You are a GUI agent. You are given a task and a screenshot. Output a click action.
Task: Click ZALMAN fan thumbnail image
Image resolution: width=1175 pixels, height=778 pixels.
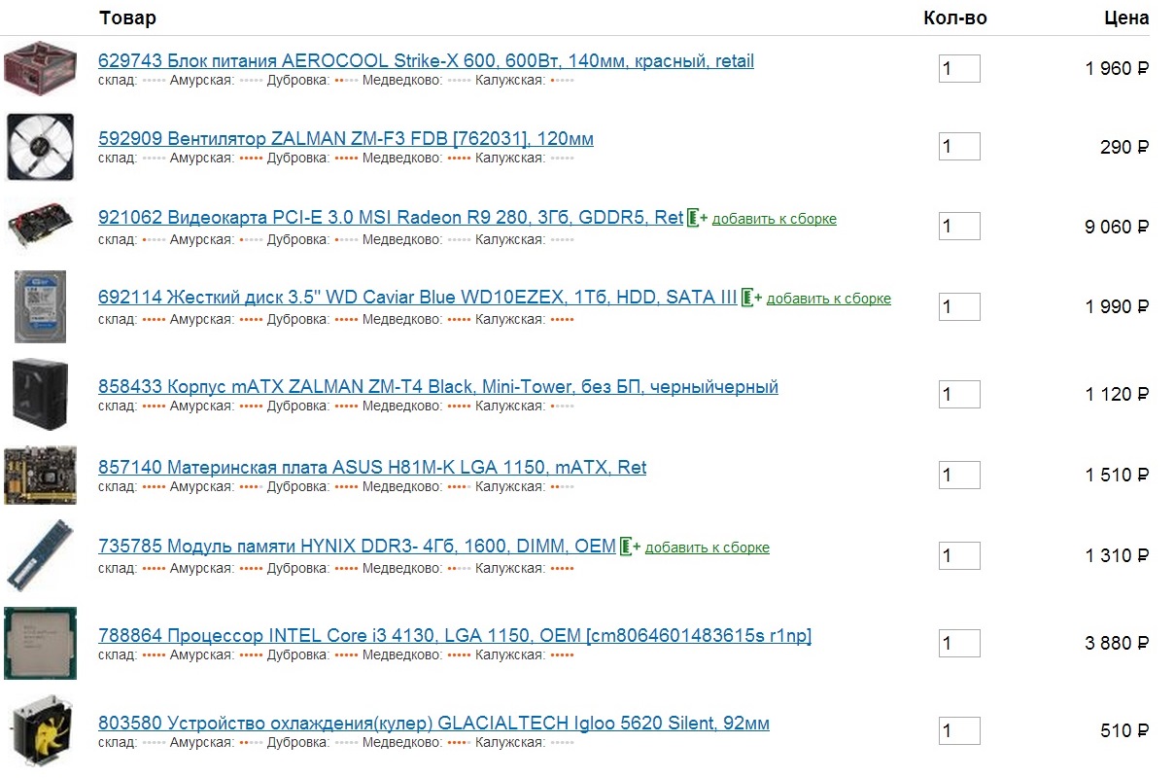(x=40, y=147)
